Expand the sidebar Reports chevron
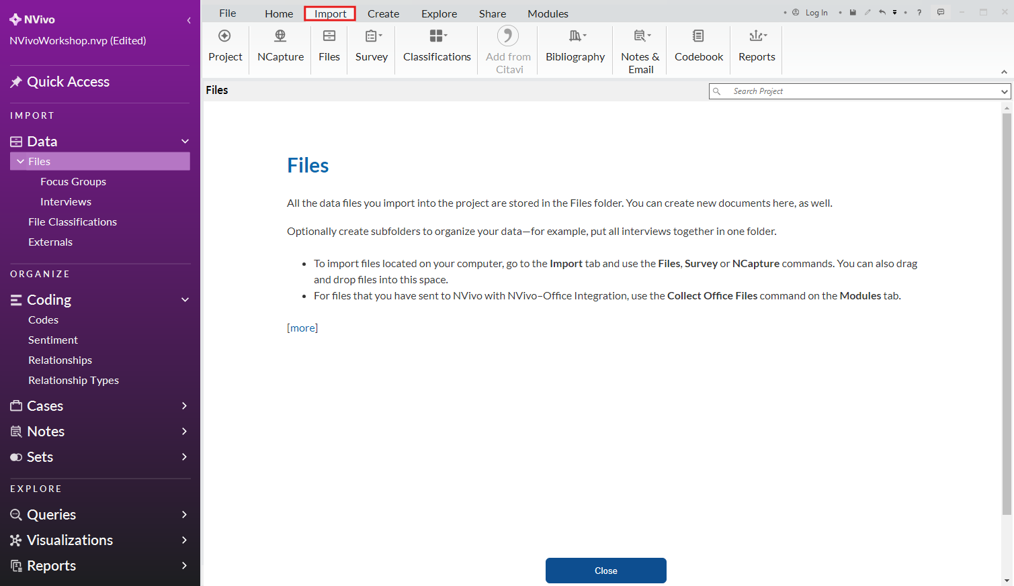 coord(184,565)
